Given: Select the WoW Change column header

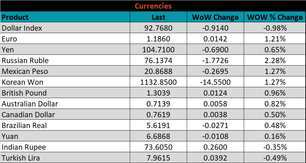Looking at the screenshot, I should click(215, 17).
